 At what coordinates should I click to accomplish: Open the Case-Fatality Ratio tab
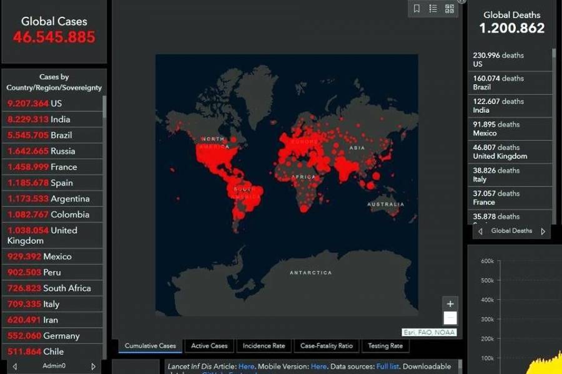click(x=327, y=346)
